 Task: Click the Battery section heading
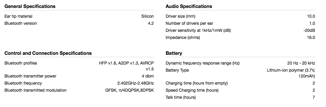(x=174, y=53)
